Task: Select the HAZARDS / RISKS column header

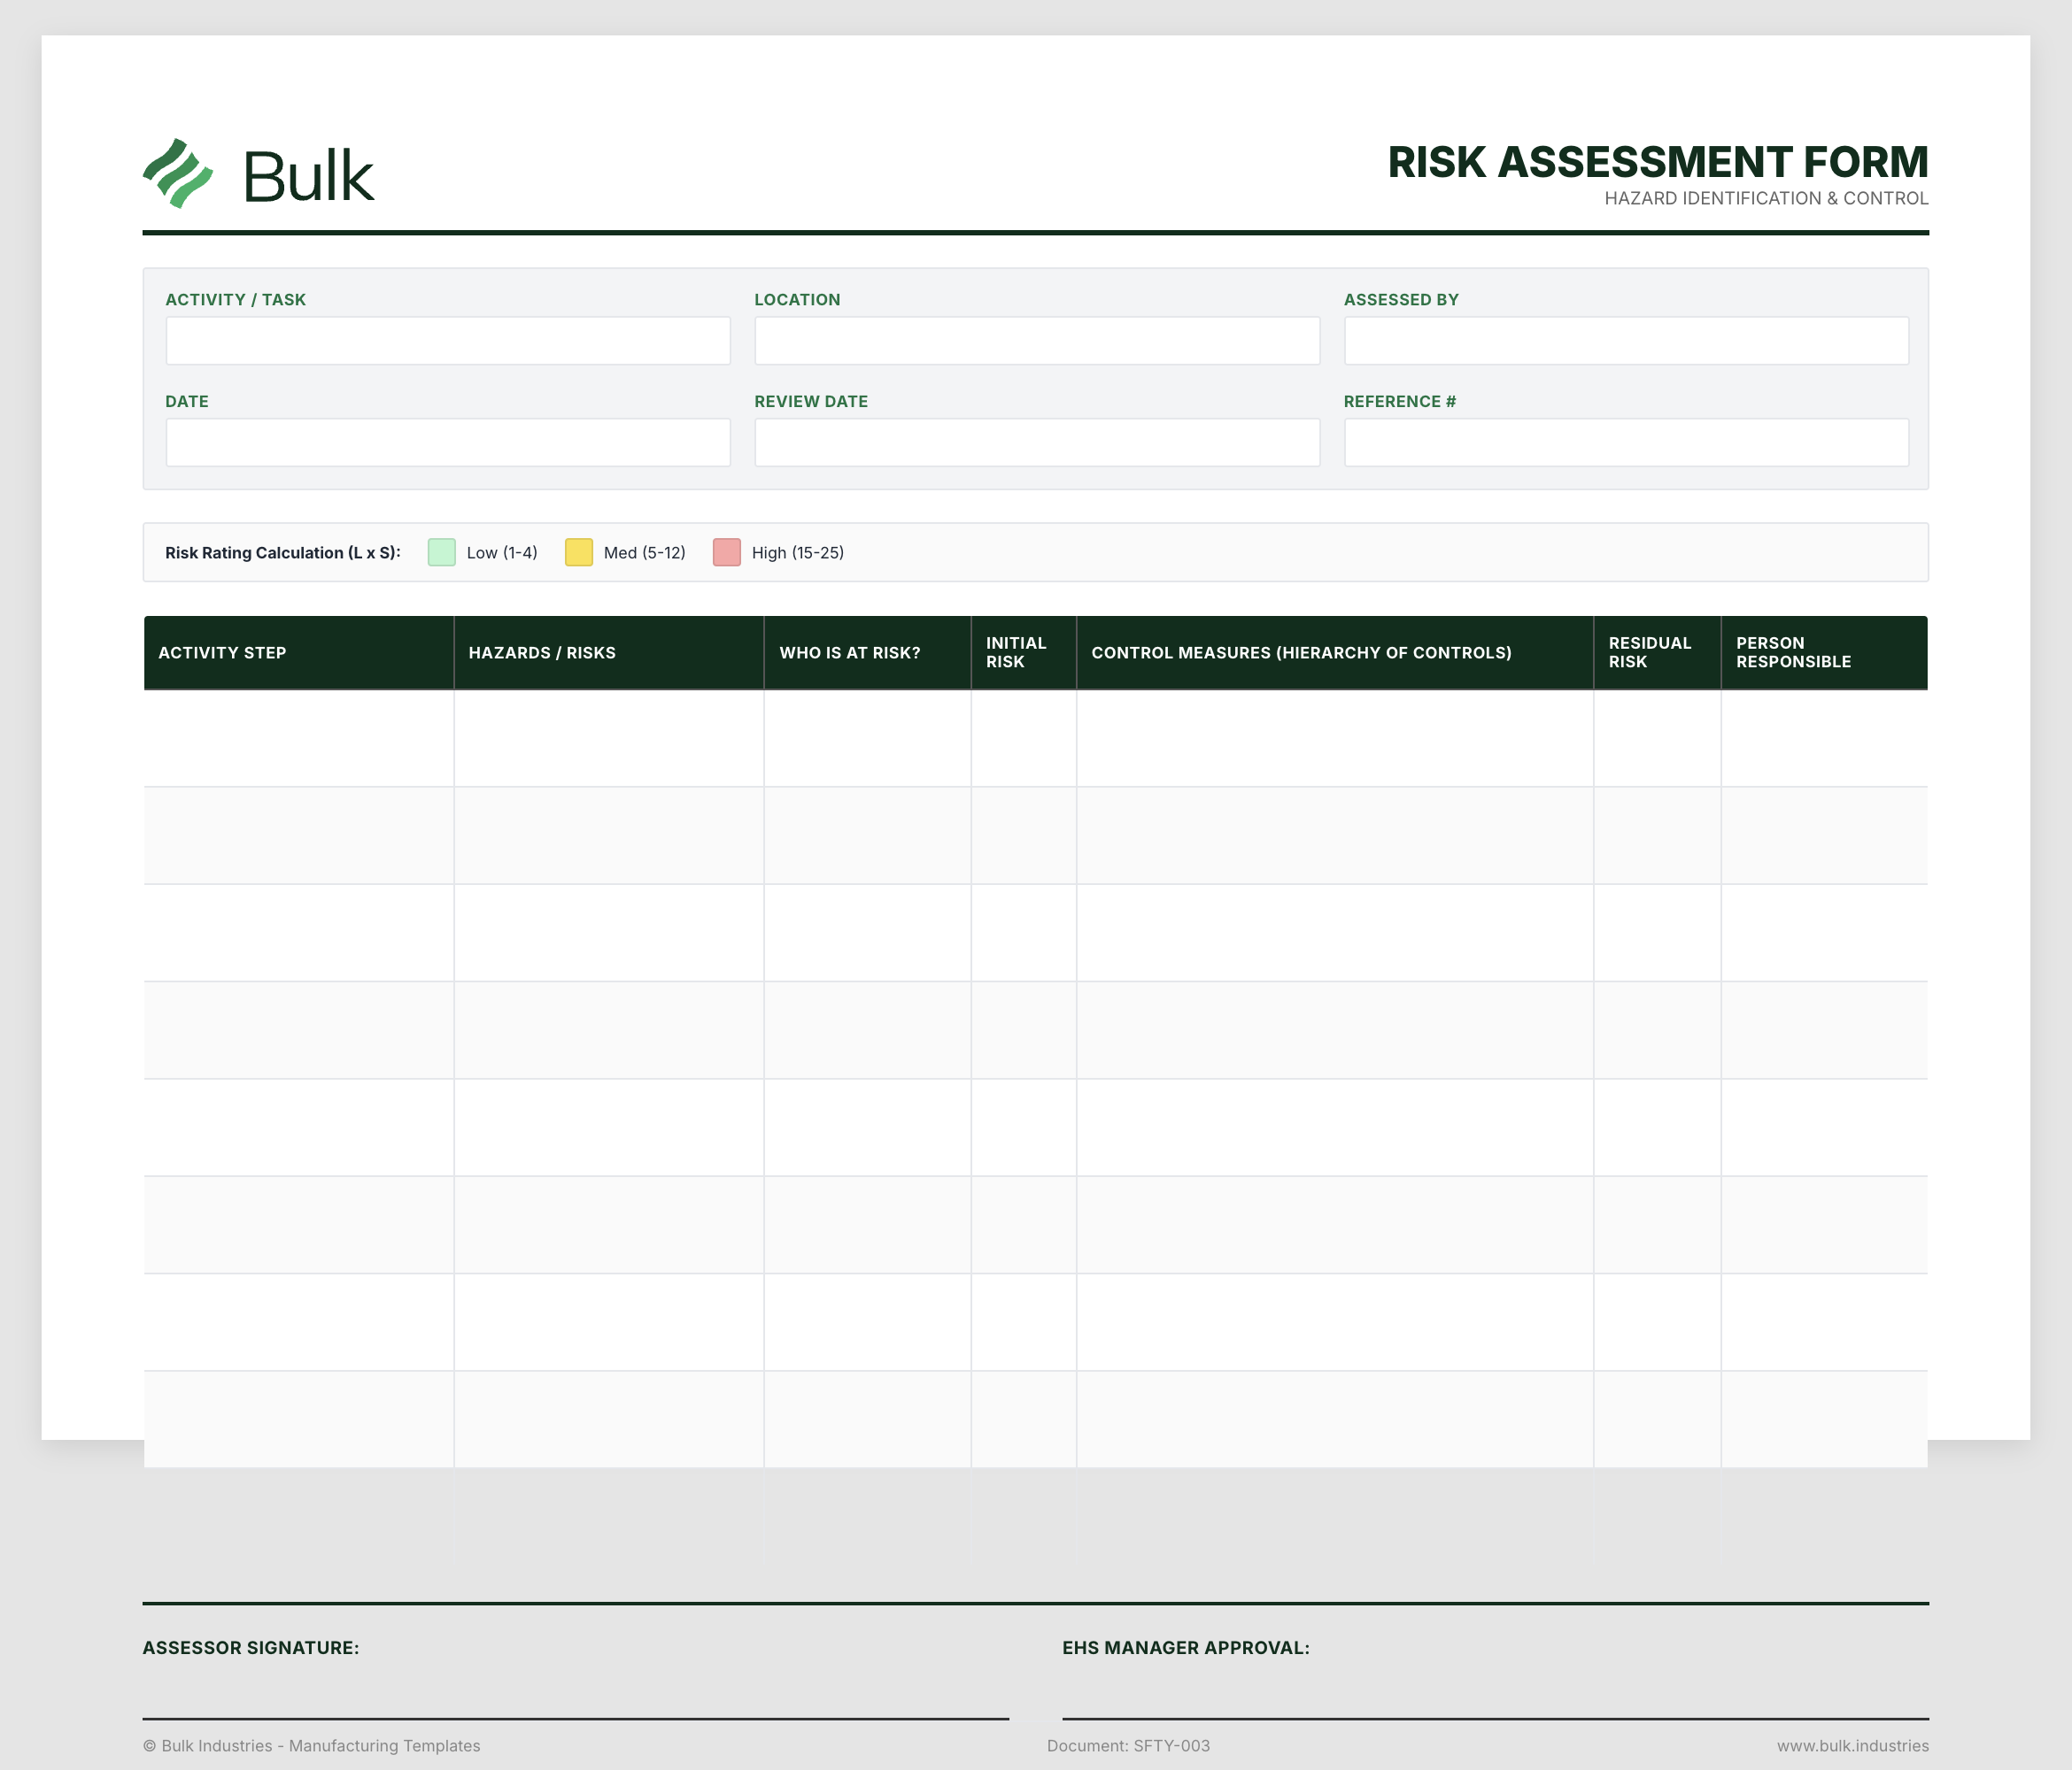Action: (541, 652)
